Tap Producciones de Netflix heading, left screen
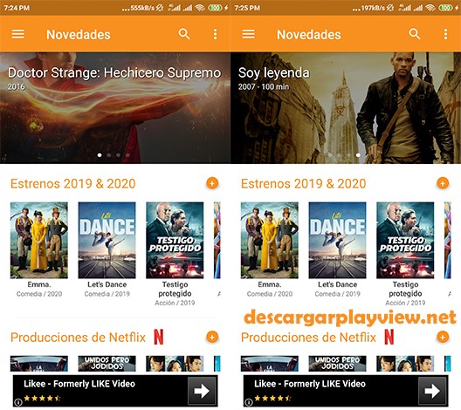Screen dimensions: 461x410 coord(78,338)
